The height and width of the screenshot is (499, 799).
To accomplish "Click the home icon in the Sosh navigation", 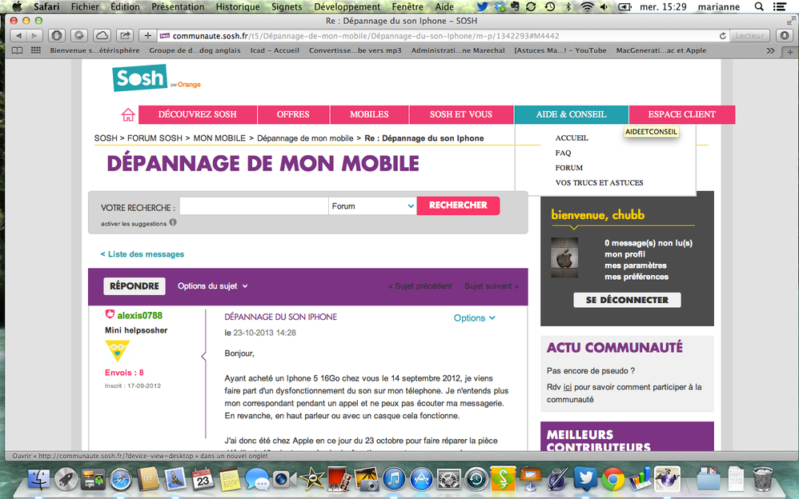I will (127, 114).
